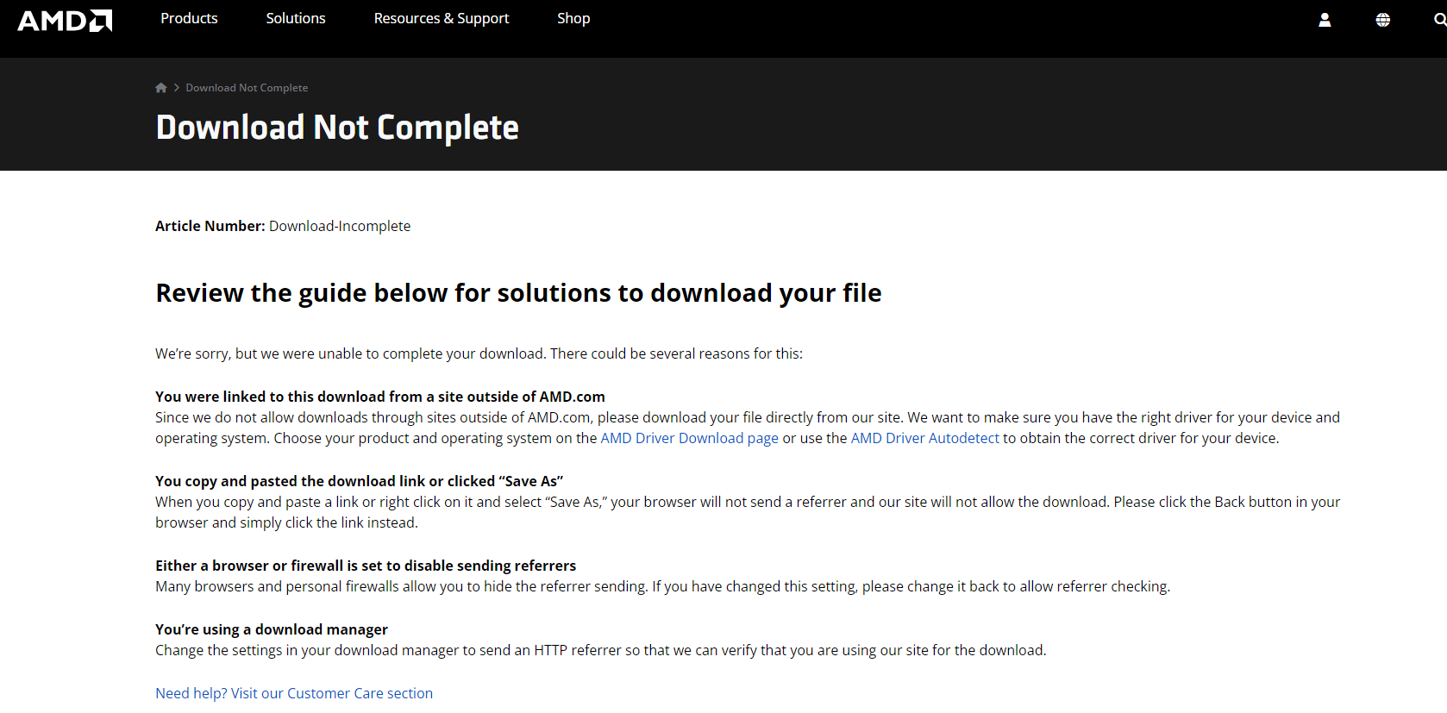Follow the AMD Driver Autodetect link
This screenshot has width=1447, height=713.
click(x=924, y=438)
